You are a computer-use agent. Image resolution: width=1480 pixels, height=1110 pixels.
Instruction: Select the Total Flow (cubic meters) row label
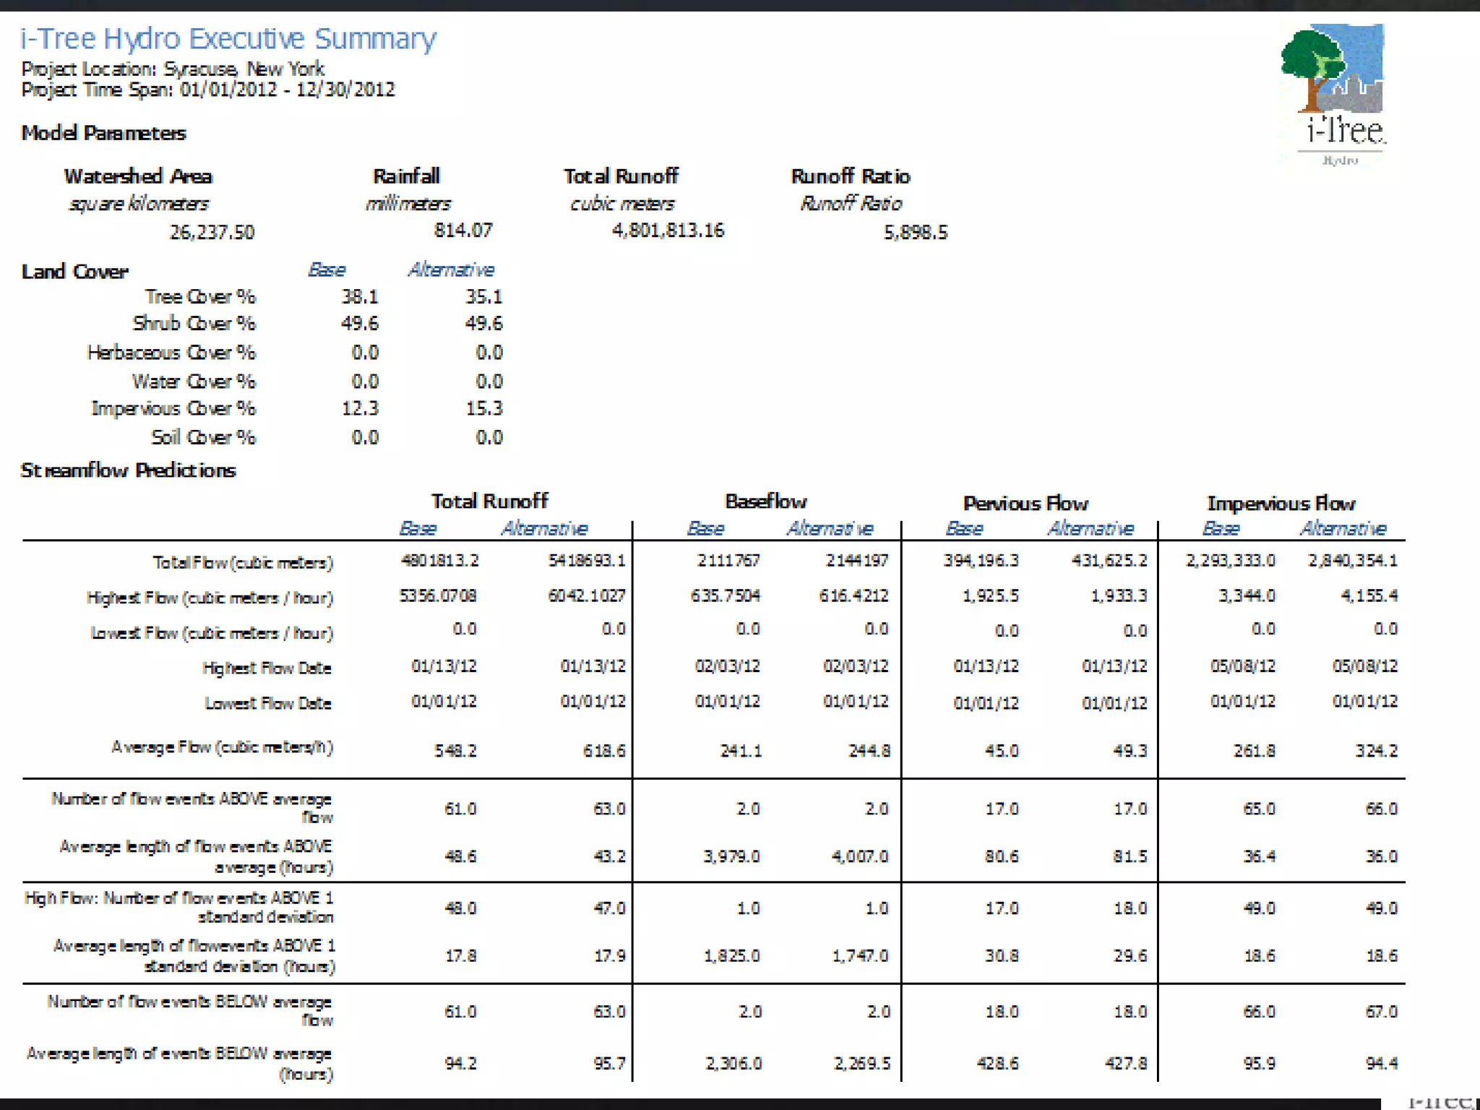[x=243, y=562]
